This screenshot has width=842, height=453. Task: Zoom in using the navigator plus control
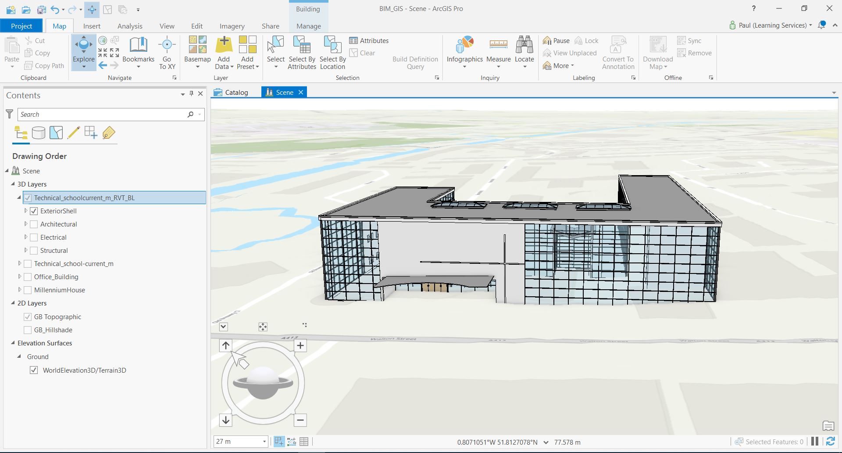coord(300,345)
